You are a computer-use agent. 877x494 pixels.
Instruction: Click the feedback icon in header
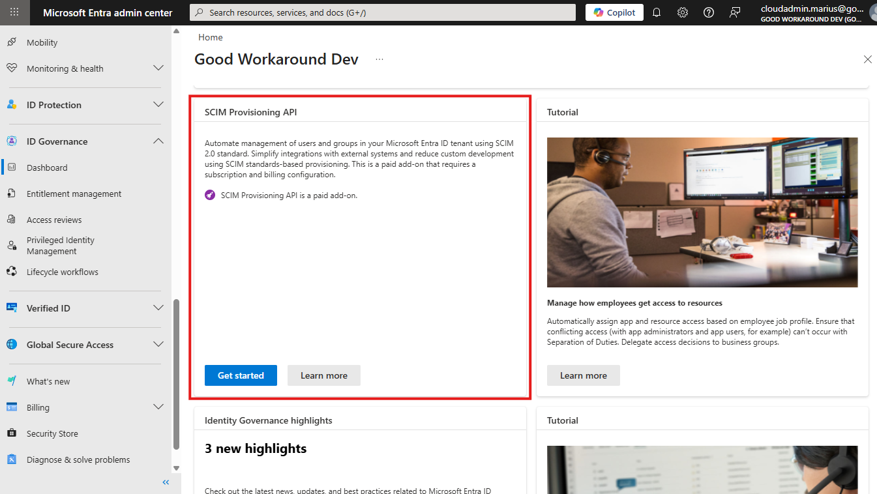[735, 12]
